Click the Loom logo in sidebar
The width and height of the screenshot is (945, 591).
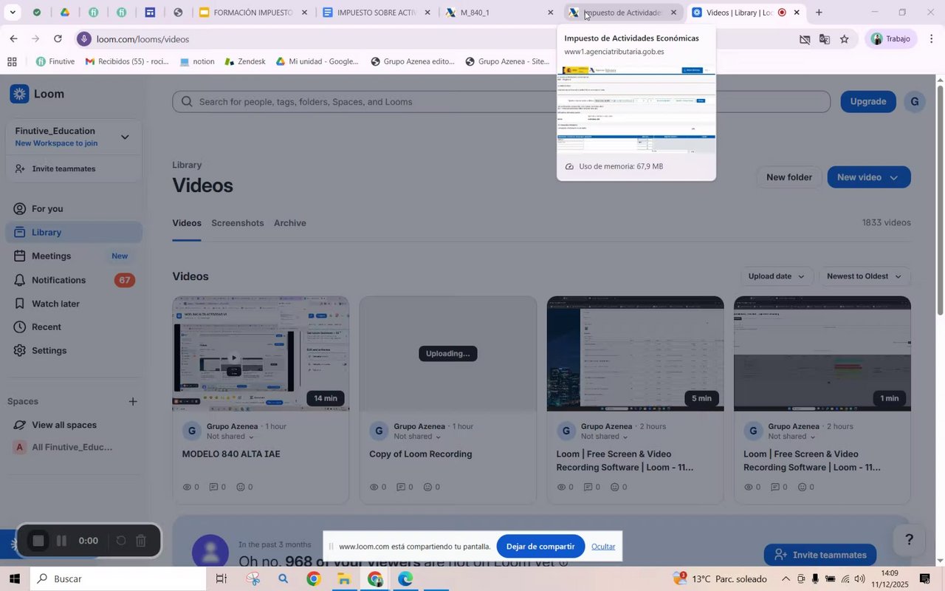click(37, 94)
